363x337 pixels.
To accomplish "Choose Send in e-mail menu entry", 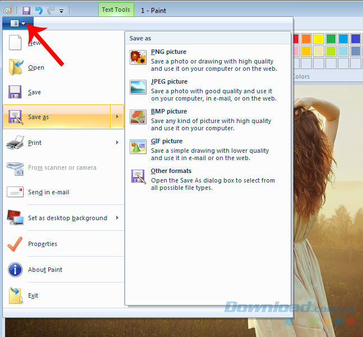I will (63, 192).
